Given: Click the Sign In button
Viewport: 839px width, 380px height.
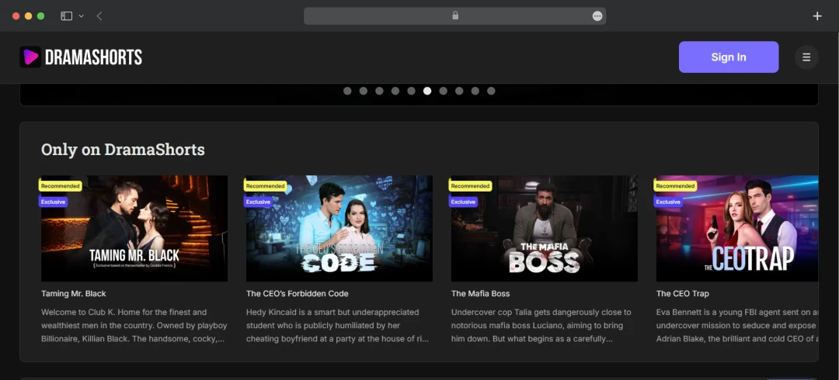Looking at the screenshot, I should (729, 57).
